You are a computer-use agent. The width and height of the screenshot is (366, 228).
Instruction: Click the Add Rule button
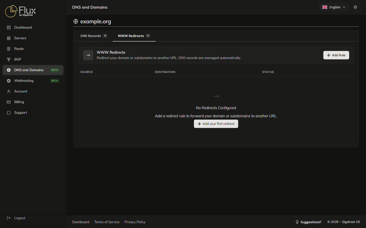(336, 55)
